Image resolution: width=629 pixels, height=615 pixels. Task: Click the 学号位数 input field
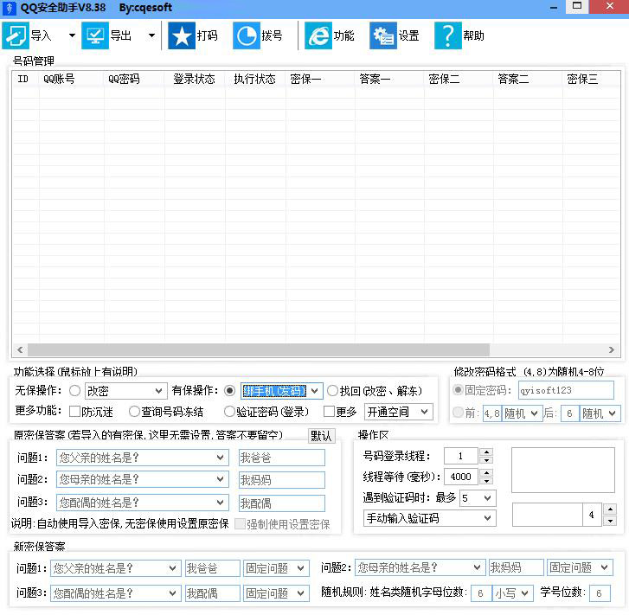(600, 593)
